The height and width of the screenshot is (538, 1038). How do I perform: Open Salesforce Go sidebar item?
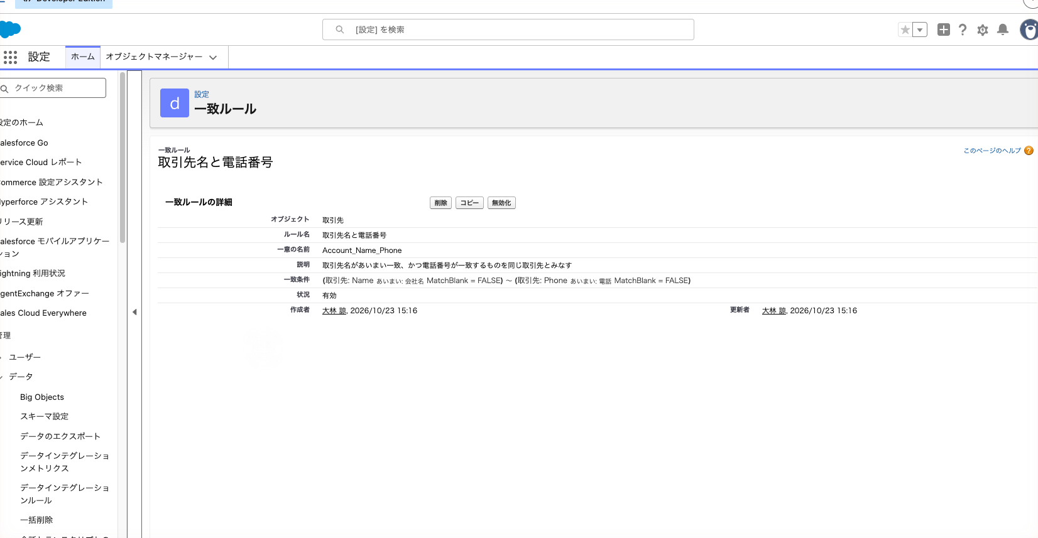[24, 143]
